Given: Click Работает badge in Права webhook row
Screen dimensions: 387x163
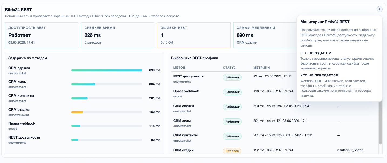Looking at the screenshot, I should click(232, 92).
